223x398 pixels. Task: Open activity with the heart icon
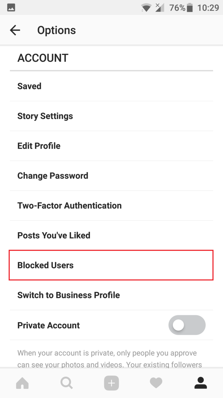[156, 383]
